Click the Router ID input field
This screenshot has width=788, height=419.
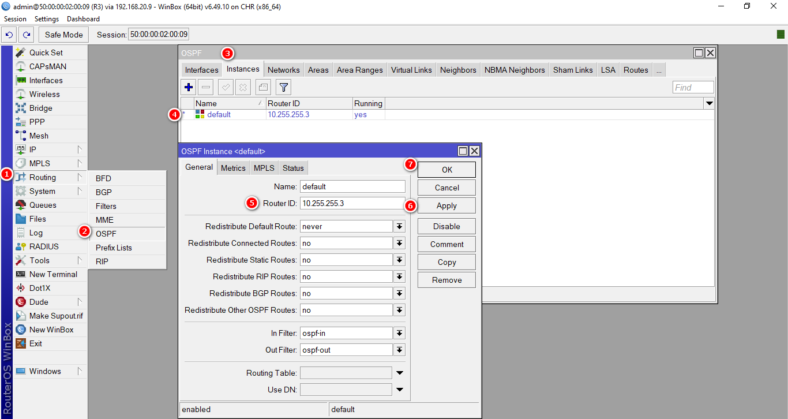tap(352, 203)
